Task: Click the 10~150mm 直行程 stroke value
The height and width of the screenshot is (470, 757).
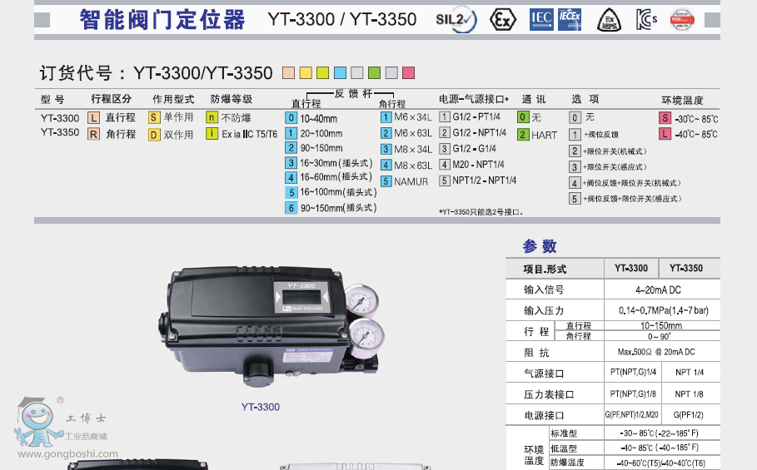Action: point(661,326)
